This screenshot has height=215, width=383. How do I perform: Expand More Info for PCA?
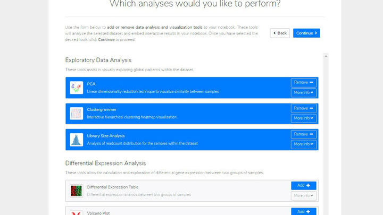tap(304, 92)
